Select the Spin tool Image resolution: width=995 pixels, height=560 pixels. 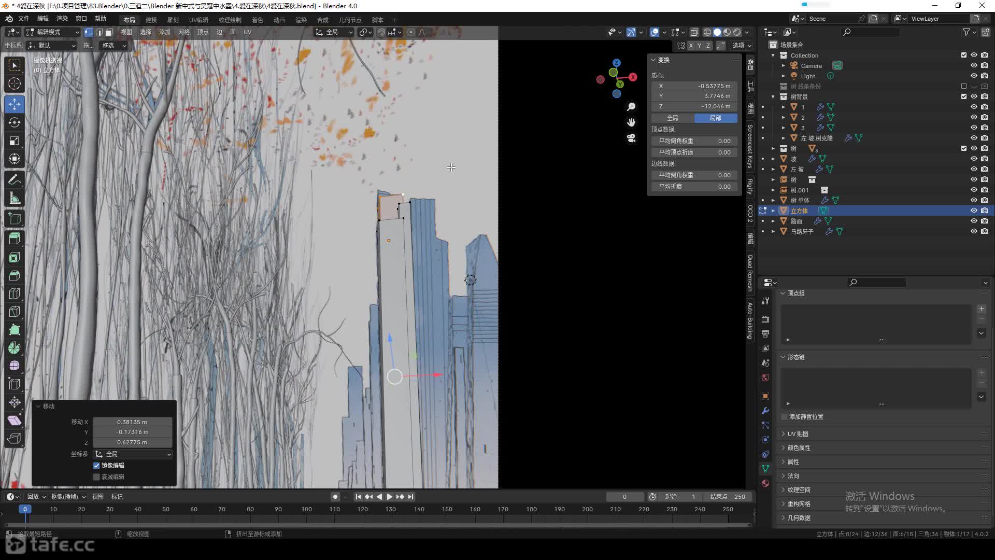[15, 348]
